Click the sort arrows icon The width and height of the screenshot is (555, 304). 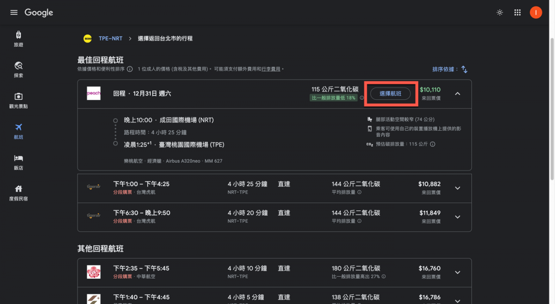[464, 69]
